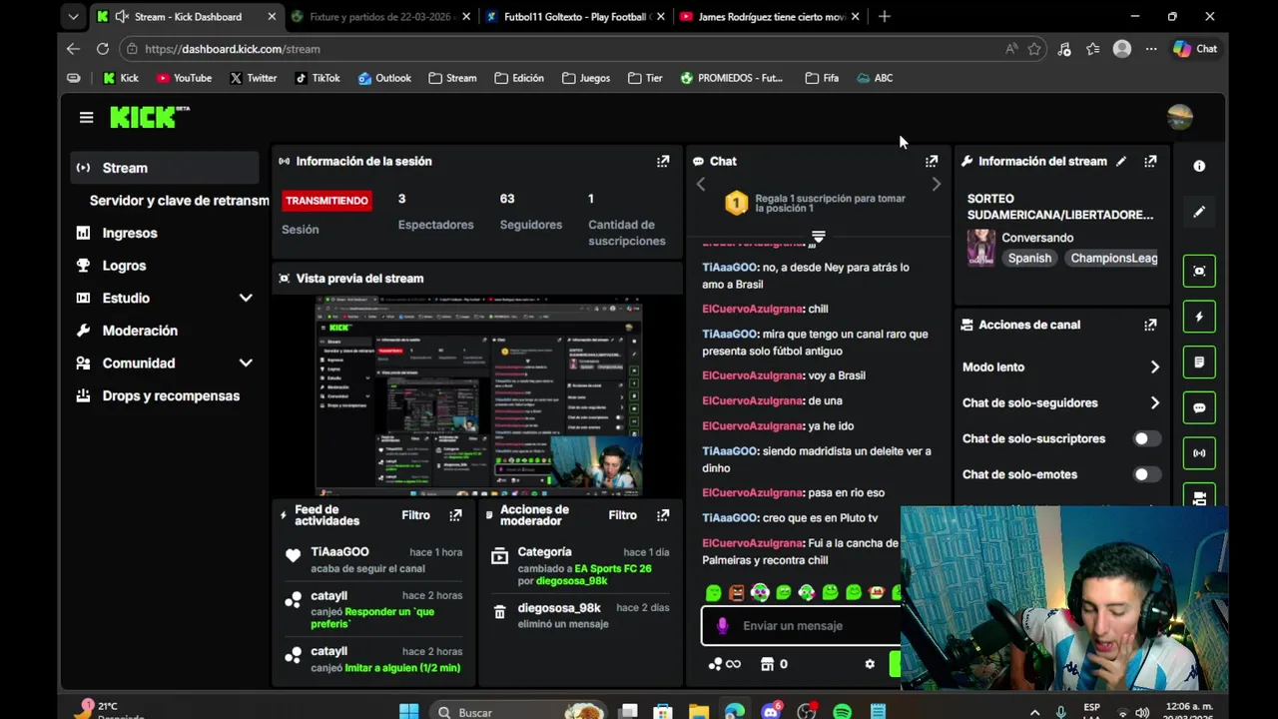Open Chat de solo-seguidores options arrow
Image resolution: width=1278 pixels, height=719 pixels.
pos(1154,403)
